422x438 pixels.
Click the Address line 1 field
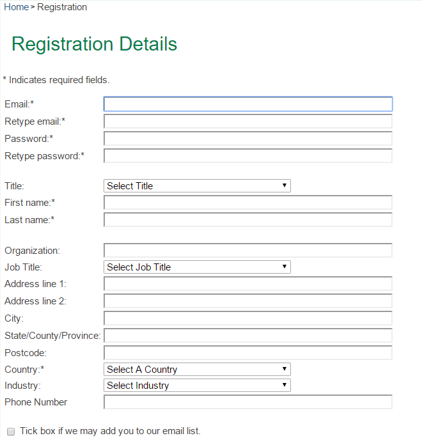click(x=247, y=284)
